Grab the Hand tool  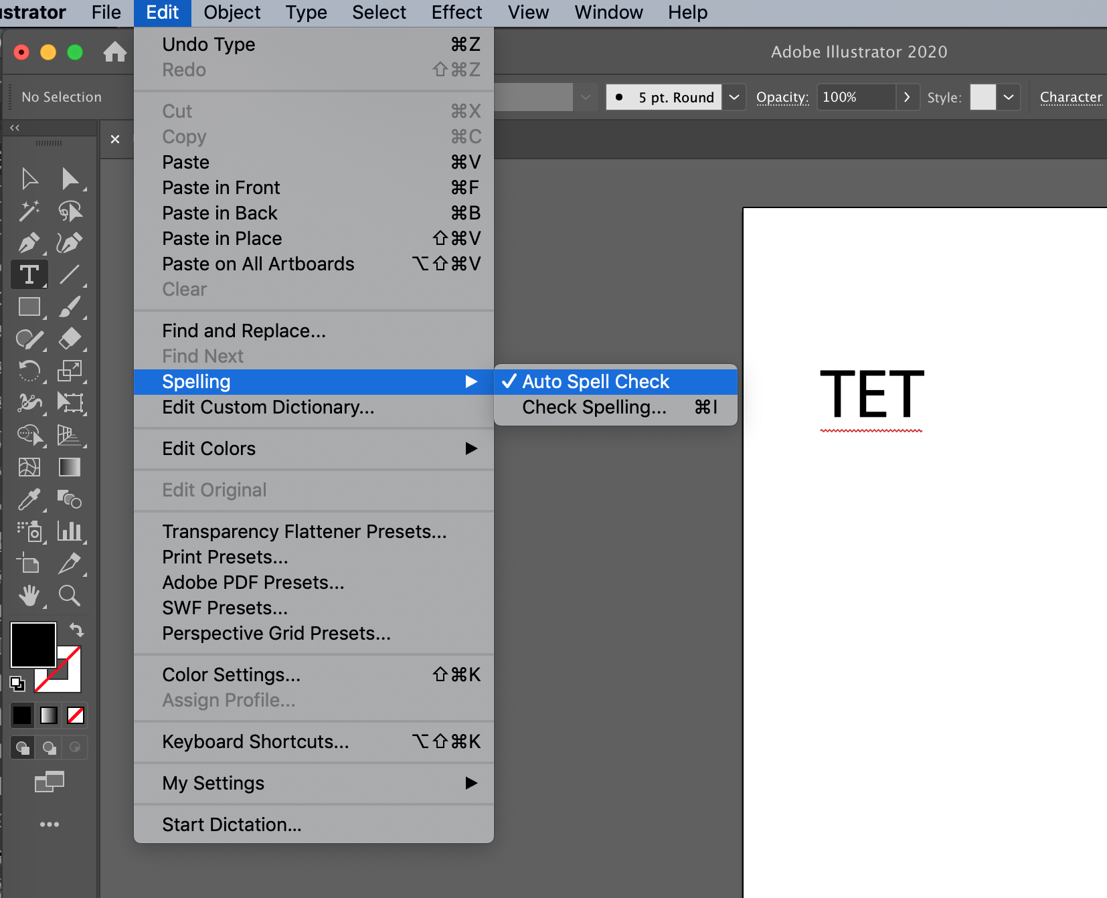[29, 596]
